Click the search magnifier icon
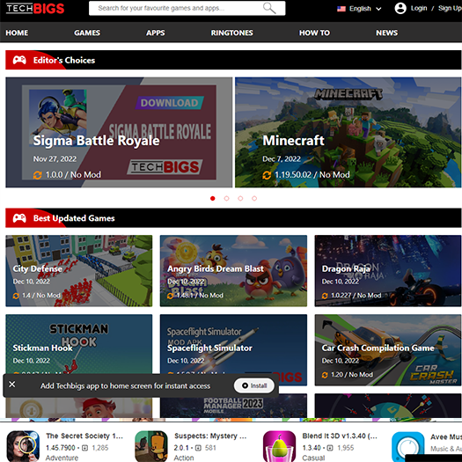Screen dimensions: 462x462 click(269, 8)
